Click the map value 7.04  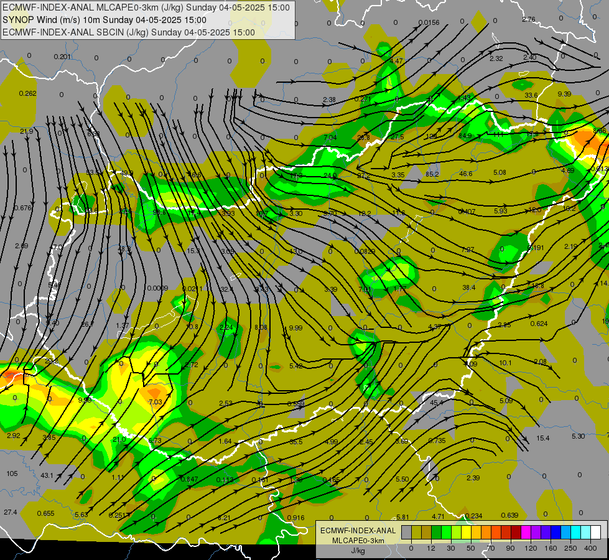[330, 138]
